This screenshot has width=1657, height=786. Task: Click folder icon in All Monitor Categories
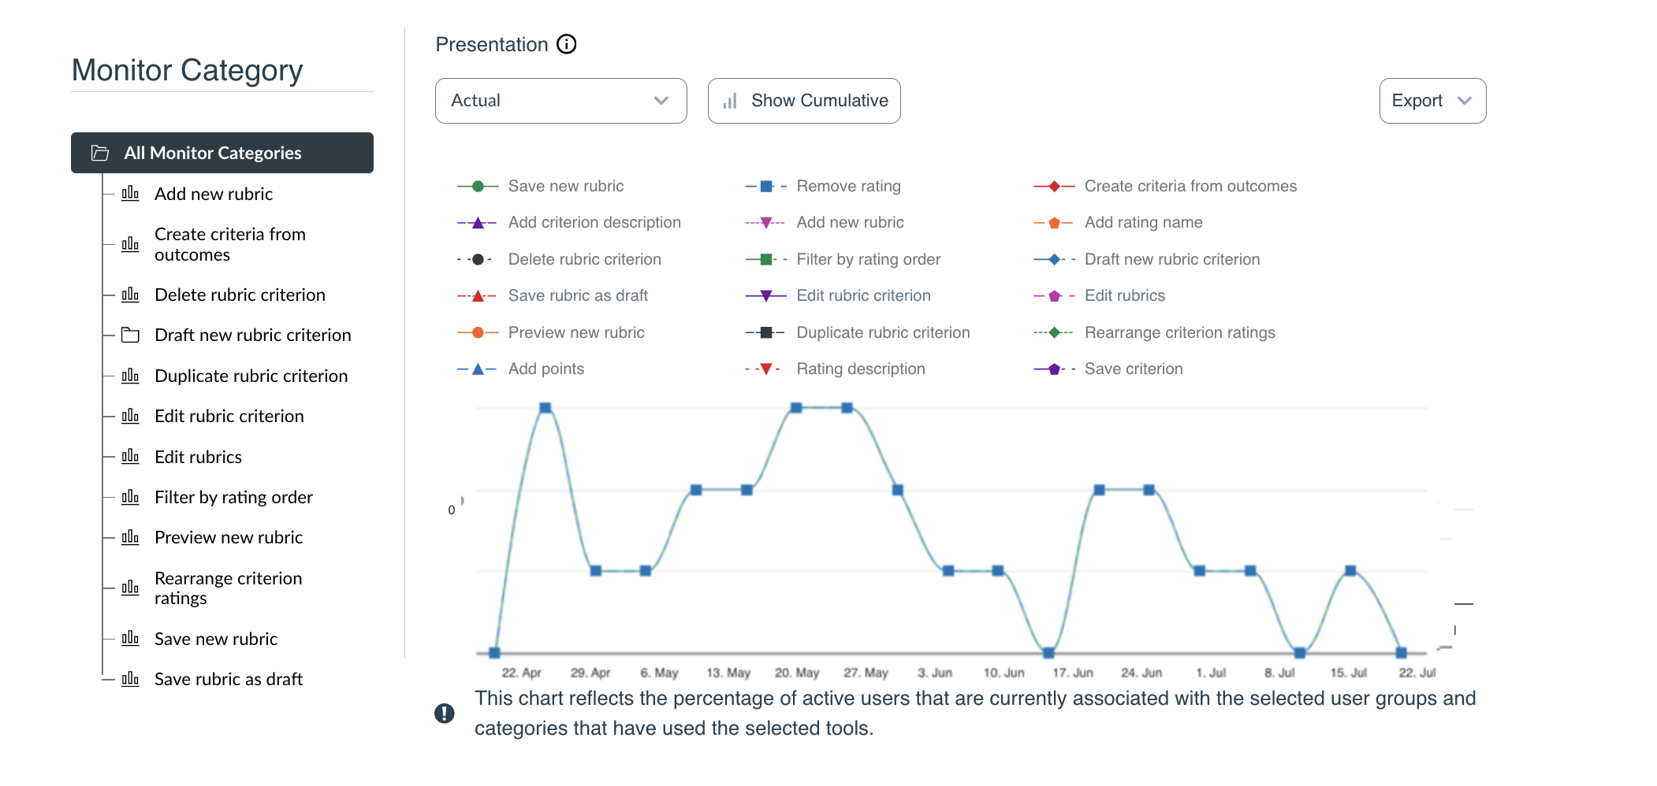click(x=100, y=153)
